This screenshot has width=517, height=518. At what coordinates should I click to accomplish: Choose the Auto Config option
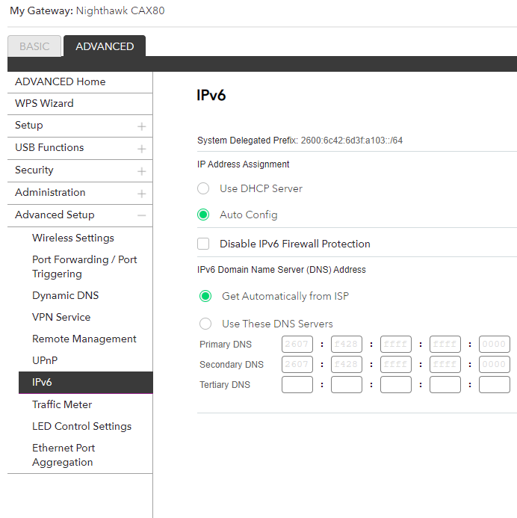point(203,215)
